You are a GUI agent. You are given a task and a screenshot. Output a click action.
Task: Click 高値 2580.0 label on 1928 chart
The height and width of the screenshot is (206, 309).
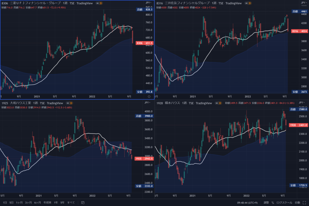(x=298, y=109)
